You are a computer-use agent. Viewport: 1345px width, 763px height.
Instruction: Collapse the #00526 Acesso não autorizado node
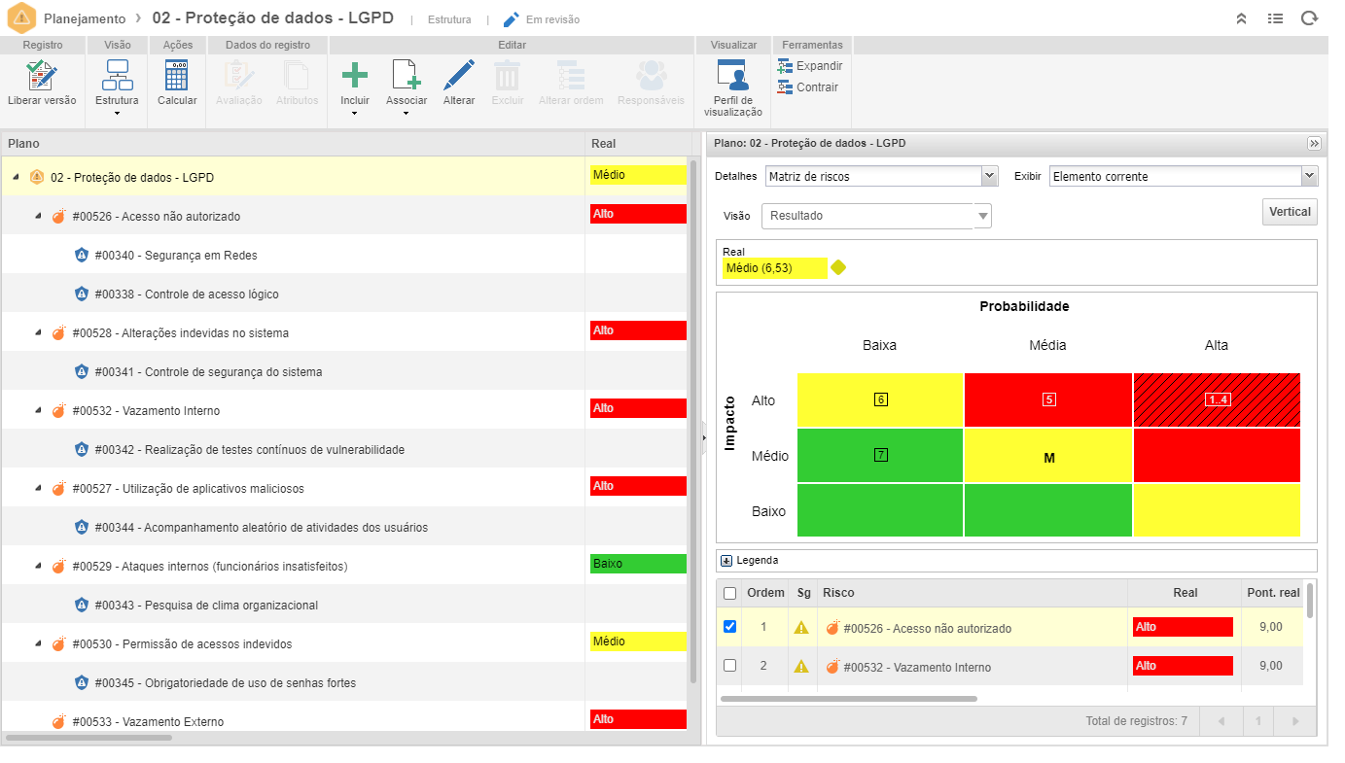click(38, 216)
